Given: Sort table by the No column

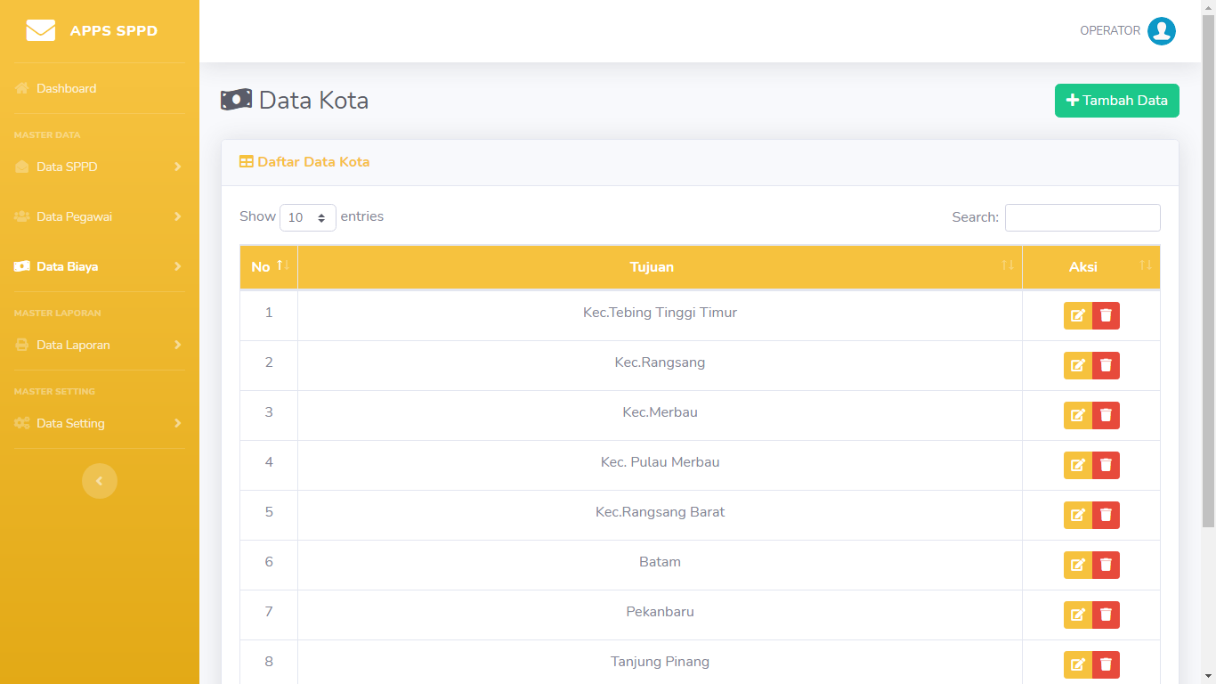Looking at the screenshot, I should 269,267.
